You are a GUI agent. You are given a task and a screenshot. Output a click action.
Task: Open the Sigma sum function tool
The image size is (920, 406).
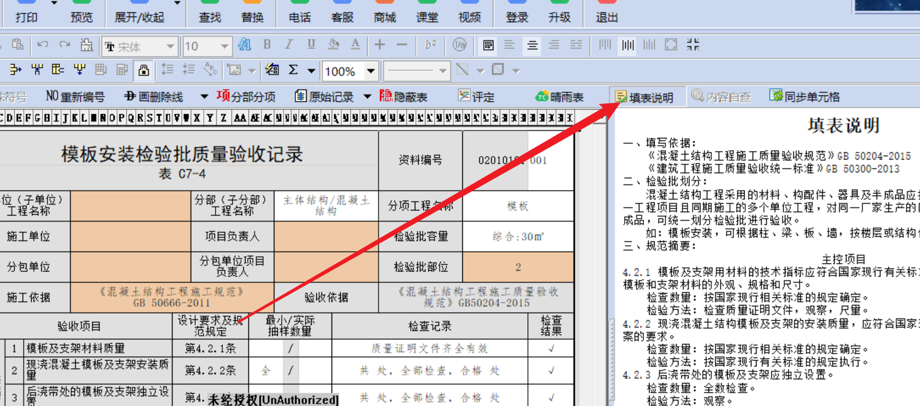tap(293, 70)
